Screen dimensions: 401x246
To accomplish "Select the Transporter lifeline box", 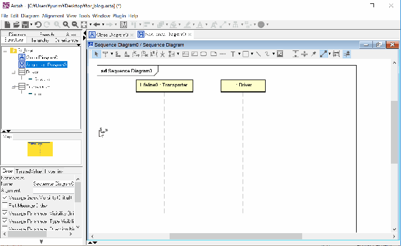I will [165, 86].
